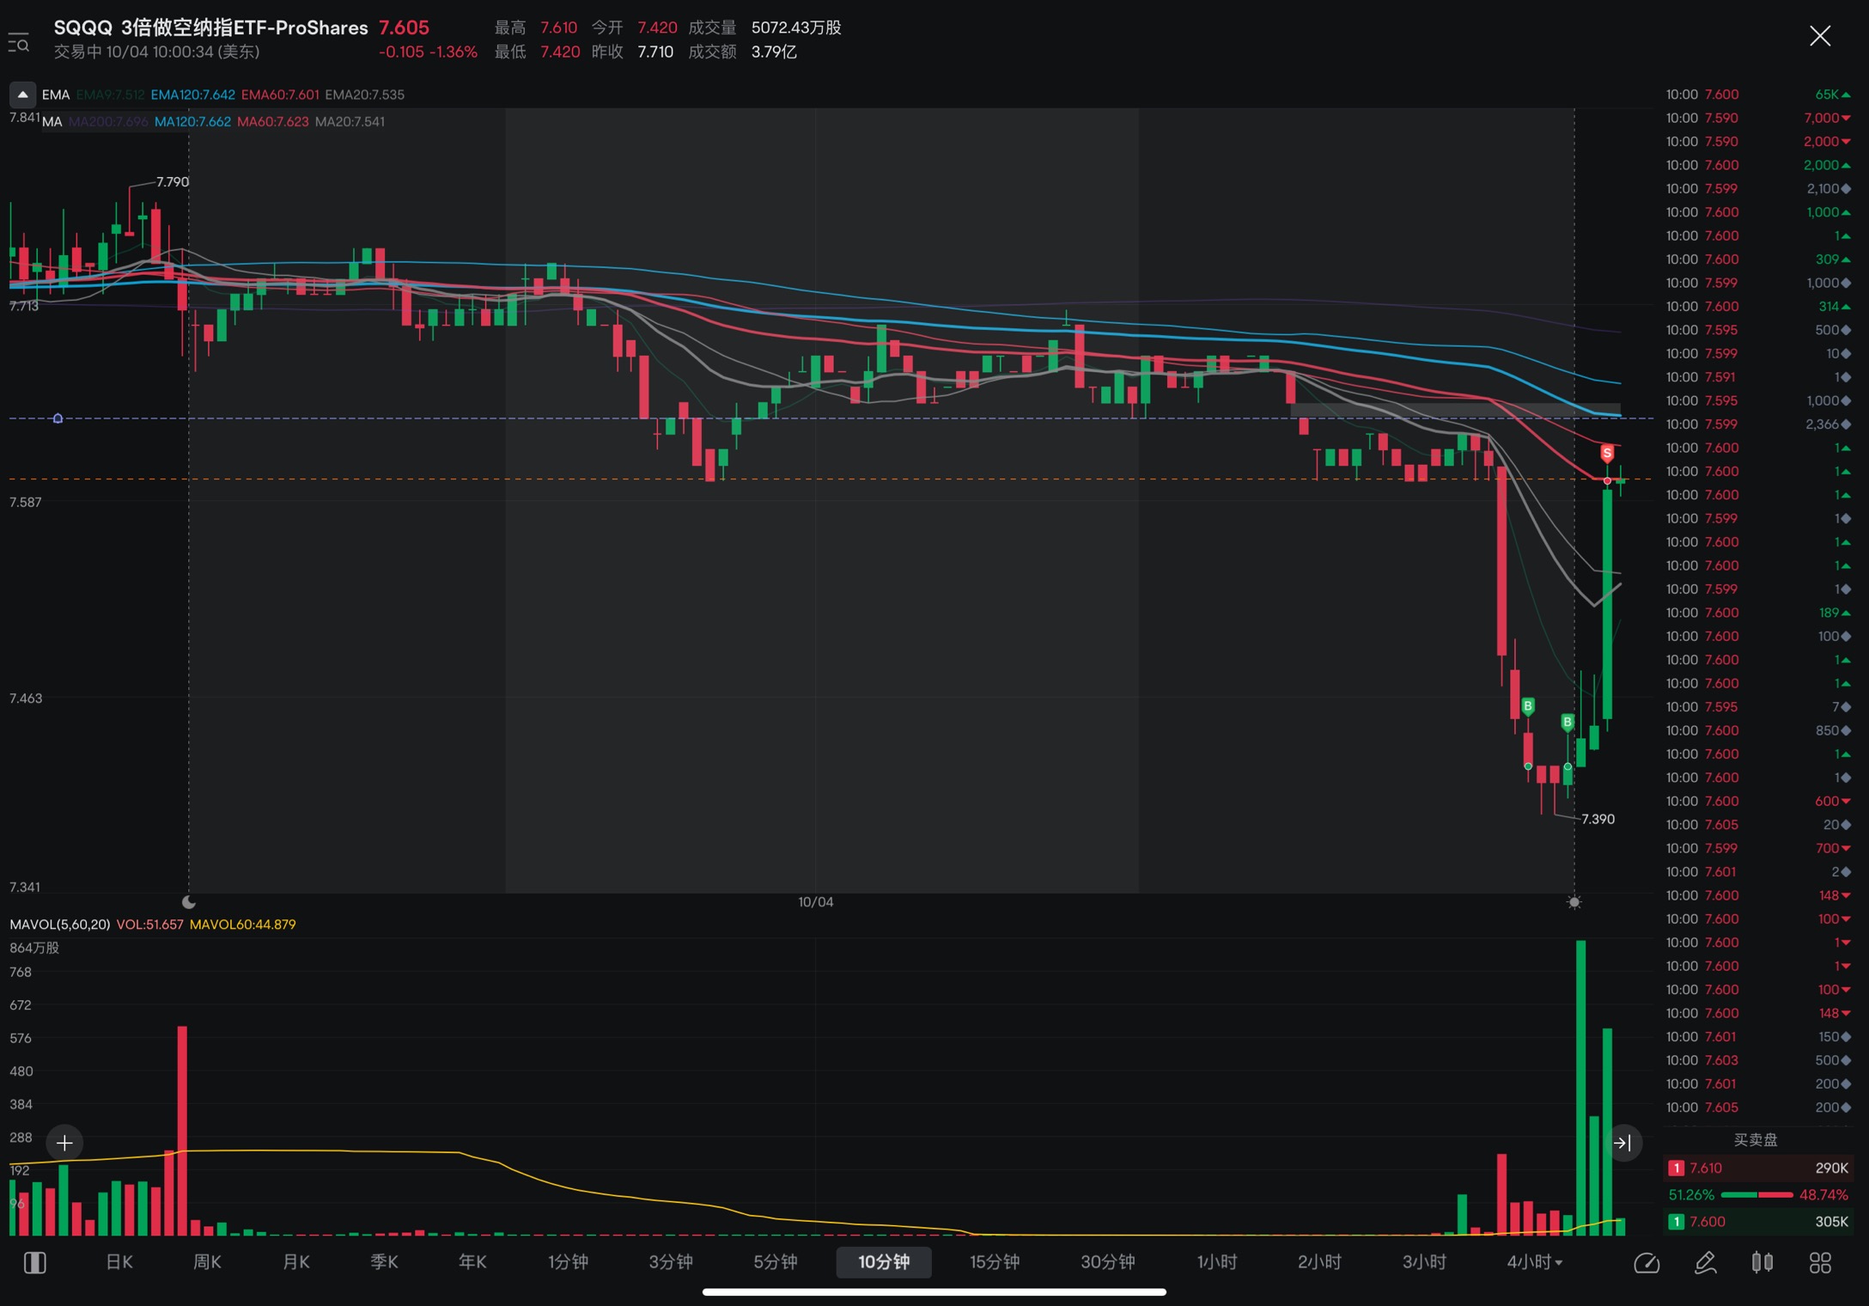Select the 10分钟 timeframe
Screen dimensions: 1869x1306
point(884,1262)
